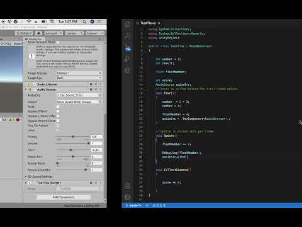The image size is (302, 227).
Task: Click the Pitch slider handle
Action: 70,150
